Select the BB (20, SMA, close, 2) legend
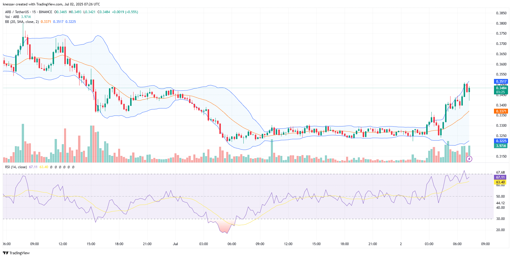The width and height of the screenshot is (512, 258). pyautogui.click(x=22, y=22)
